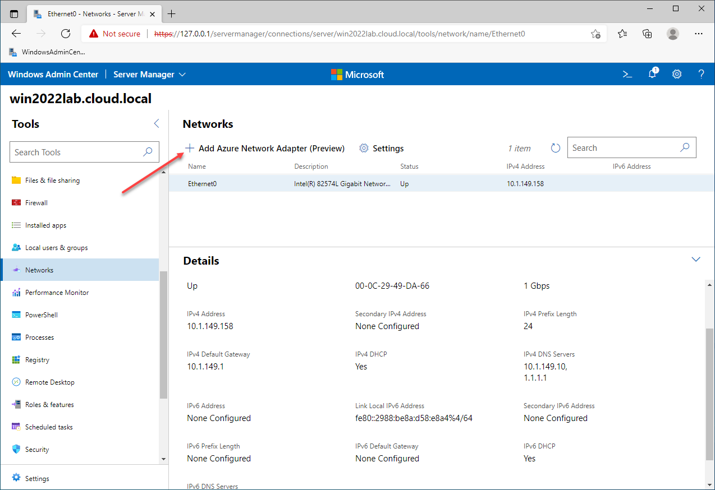Sort by Name column header
Image resolution: width=715 pixels, height=490 pixels.
point(197,167)
